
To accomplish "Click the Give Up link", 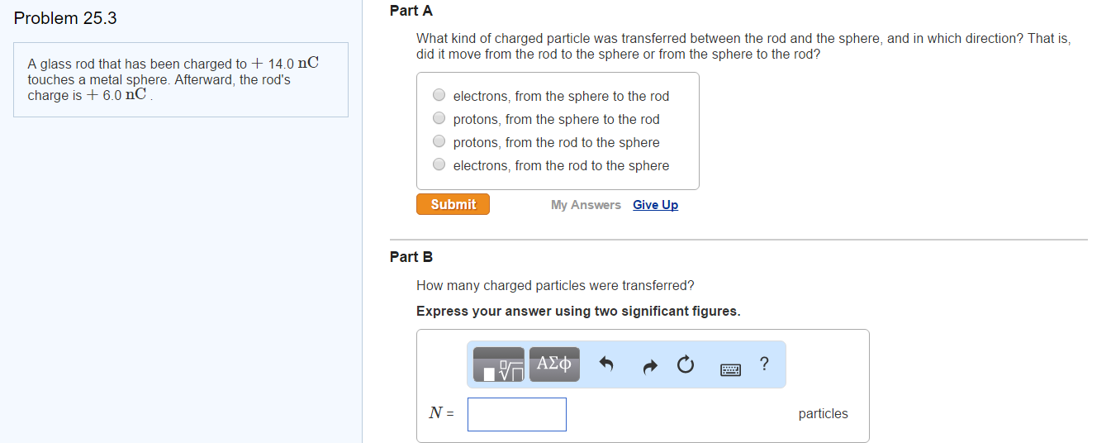I will (x=655, y=205).
